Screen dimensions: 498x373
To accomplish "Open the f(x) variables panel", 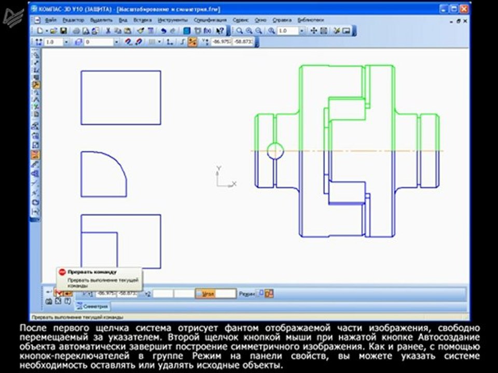I will 208,31.
